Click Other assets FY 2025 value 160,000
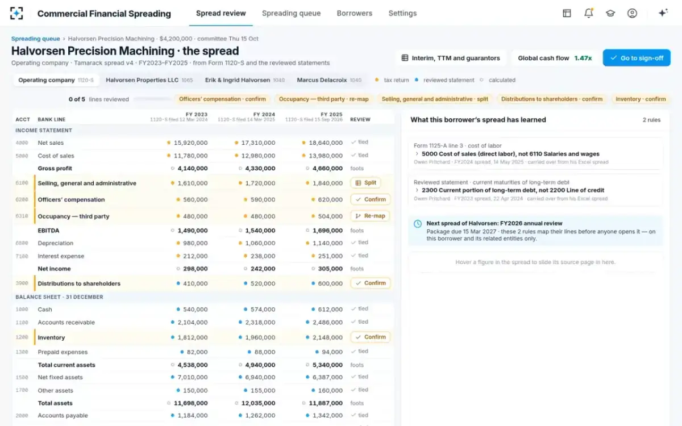The width and height of the screenshot is (682, 426). coord(330,390)
